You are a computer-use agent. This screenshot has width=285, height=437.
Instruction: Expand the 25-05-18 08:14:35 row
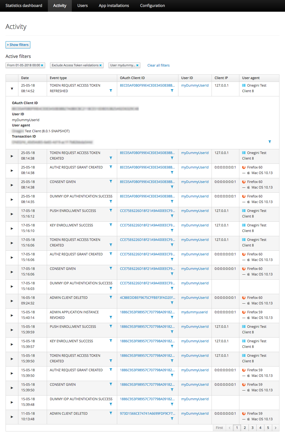[x=12, y=199]
